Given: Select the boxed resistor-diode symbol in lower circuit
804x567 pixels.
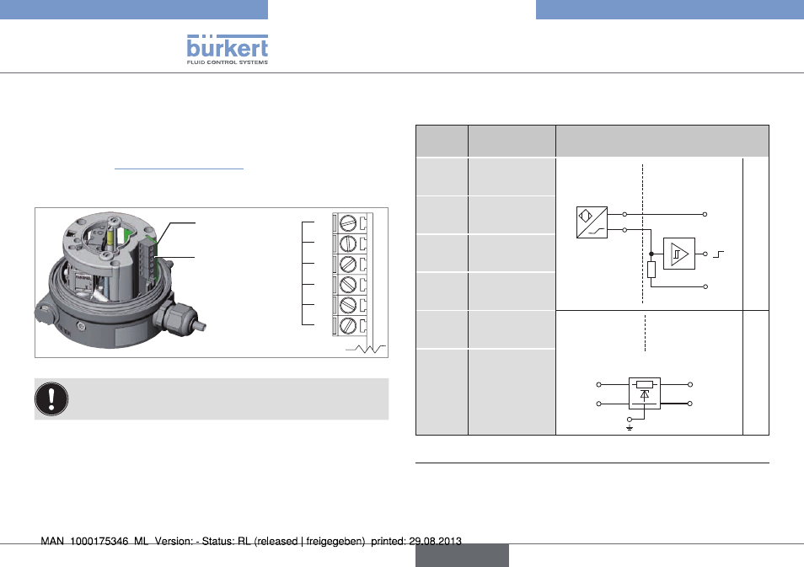Looking at the screenshot, I should tap(645, 393).
